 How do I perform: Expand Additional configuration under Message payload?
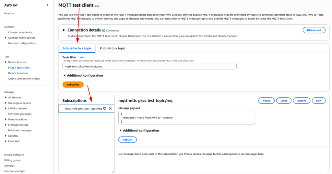point(120,130)
